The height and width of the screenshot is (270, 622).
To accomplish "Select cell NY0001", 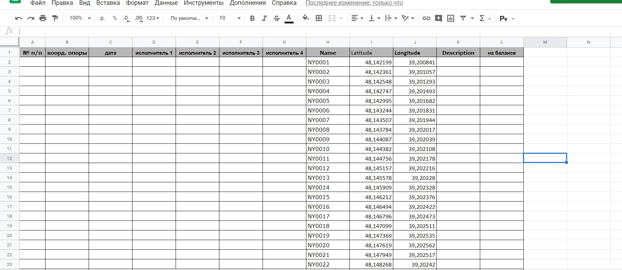I will click(328, 62).
